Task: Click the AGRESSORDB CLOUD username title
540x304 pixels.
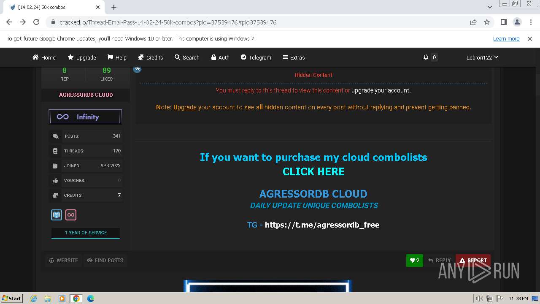Action: click(86, 95)
